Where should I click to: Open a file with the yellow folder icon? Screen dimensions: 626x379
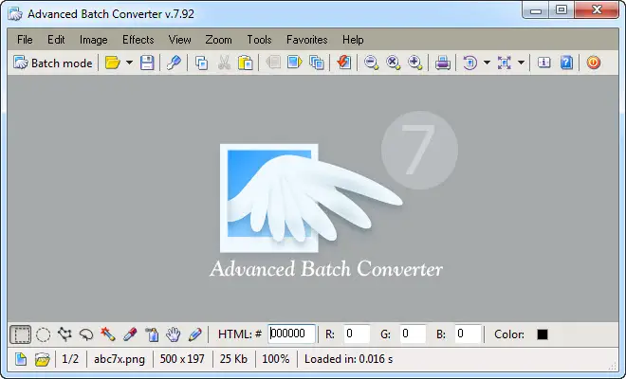tap(113, 63)
